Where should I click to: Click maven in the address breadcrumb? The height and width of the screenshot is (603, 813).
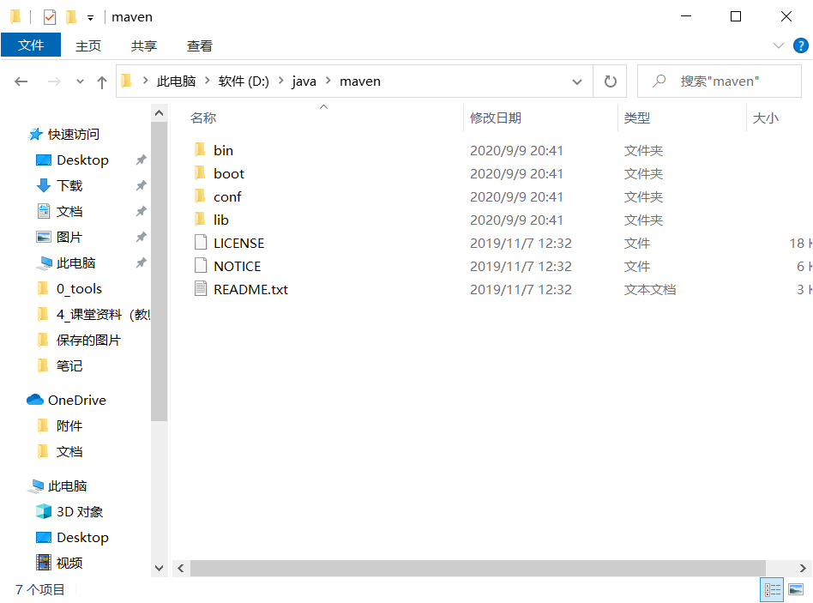(x=360, y=81)
